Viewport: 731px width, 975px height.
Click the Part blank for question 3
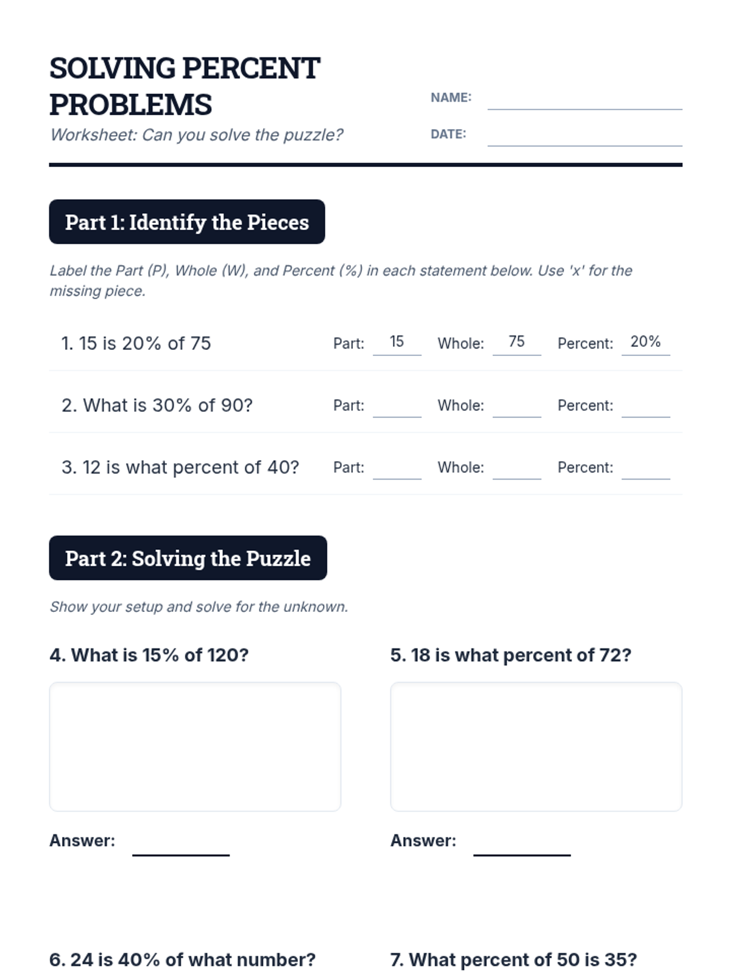397,469
